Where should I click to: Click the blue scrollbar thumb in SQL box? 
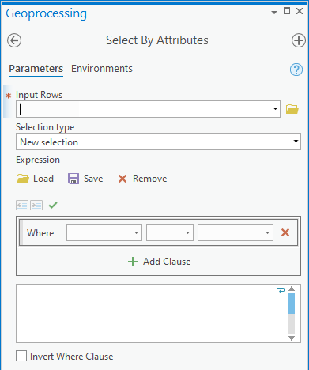click(x=292, y=304)
